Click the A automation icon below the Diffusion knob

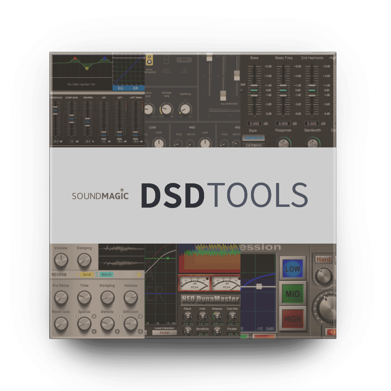click(x=140, y=331)
